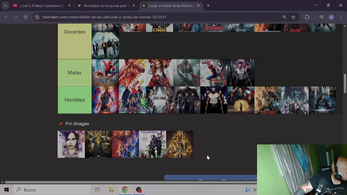Screen dimensions: 347x195
Task: Pick the Iron Fist poster from Pin Images
Action: click(x=98, y=144)
